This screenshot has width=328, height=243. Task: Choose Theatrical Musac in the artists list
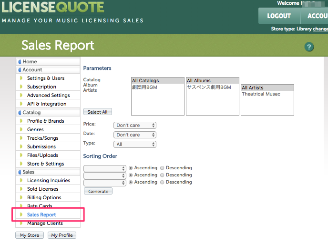(261, 94)
